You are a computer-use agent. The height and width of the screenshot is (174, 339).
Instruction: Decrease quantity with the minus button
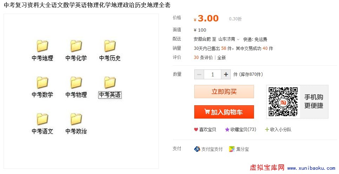[x=199, y=74]
